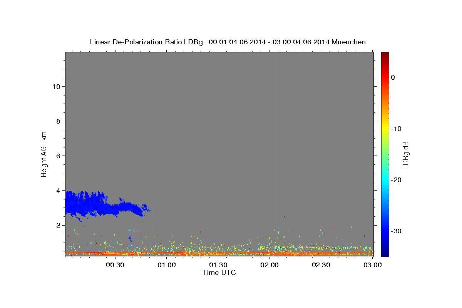
Task: Click the orange-red ground echo band at bottom
Action: (x=219, y=254)
